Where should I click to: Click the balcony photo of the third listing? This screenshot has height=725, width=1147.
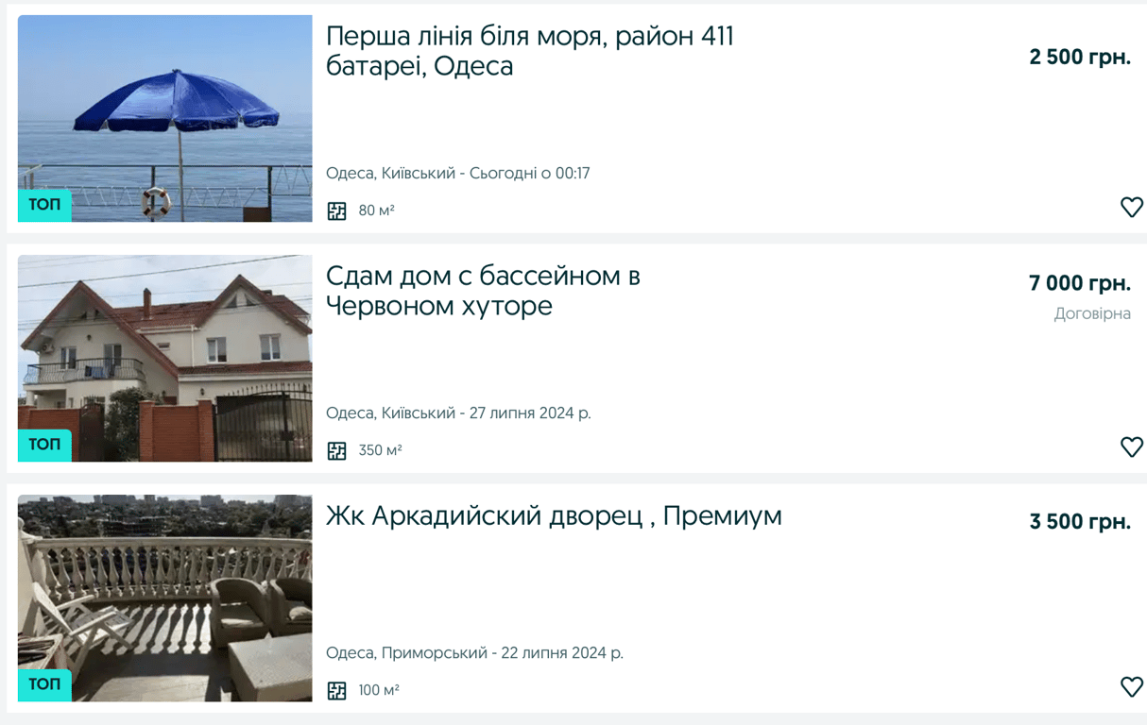164,598
